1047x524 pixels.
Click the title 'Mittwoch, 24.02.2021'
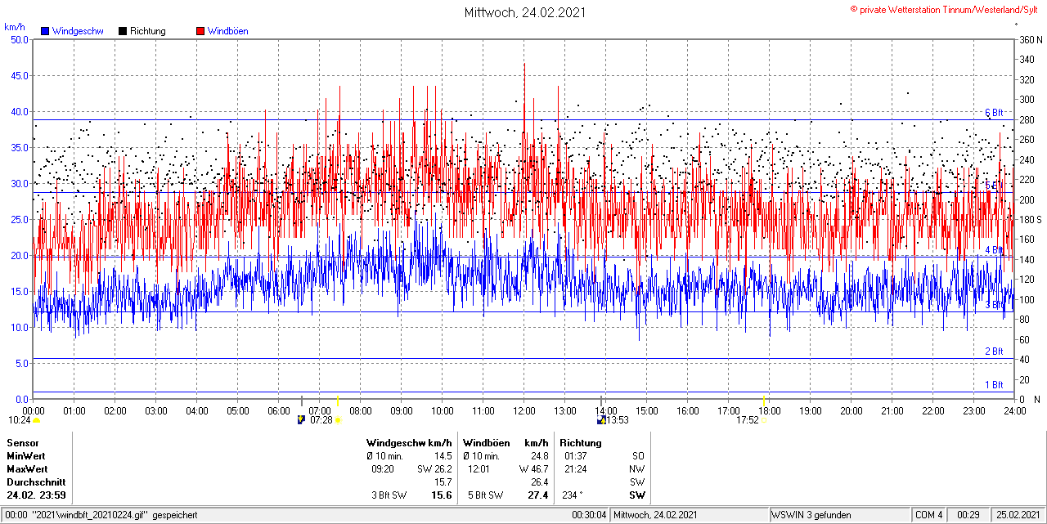point(524,12)
